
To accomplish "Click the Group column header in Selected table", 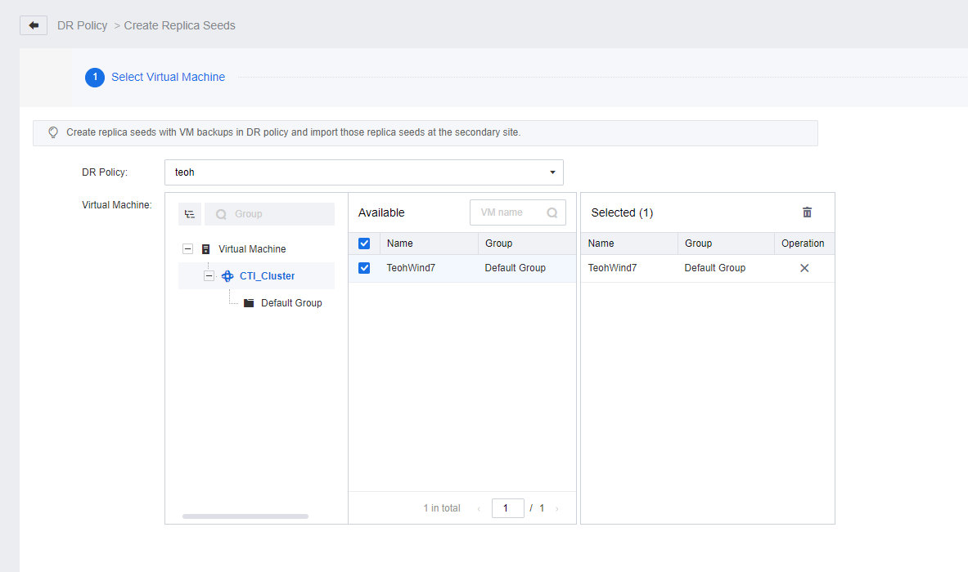I will (x=698, y=244).
